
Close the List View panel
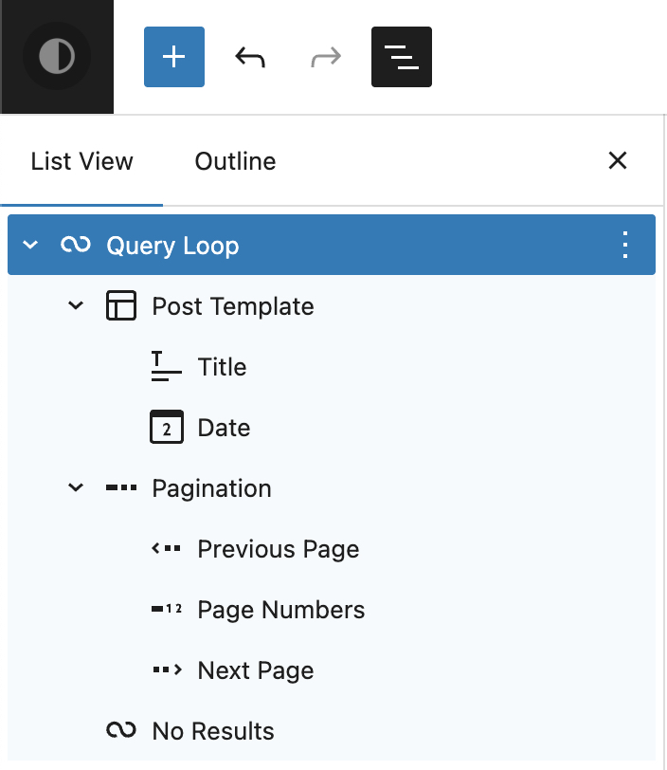click(618, 161)
